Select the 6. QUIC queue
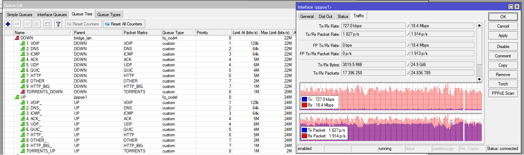This screenshot has width=524, height=155. pyautogui.click(x=149, y=70)
